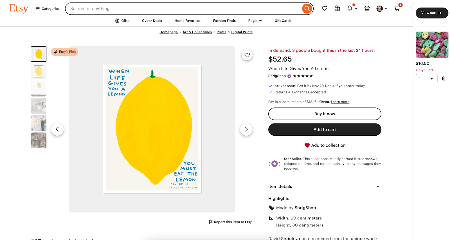Click the trash icon to remove the cart item
Viewport: 450px width, 240px height.
(x=444, y=78)
